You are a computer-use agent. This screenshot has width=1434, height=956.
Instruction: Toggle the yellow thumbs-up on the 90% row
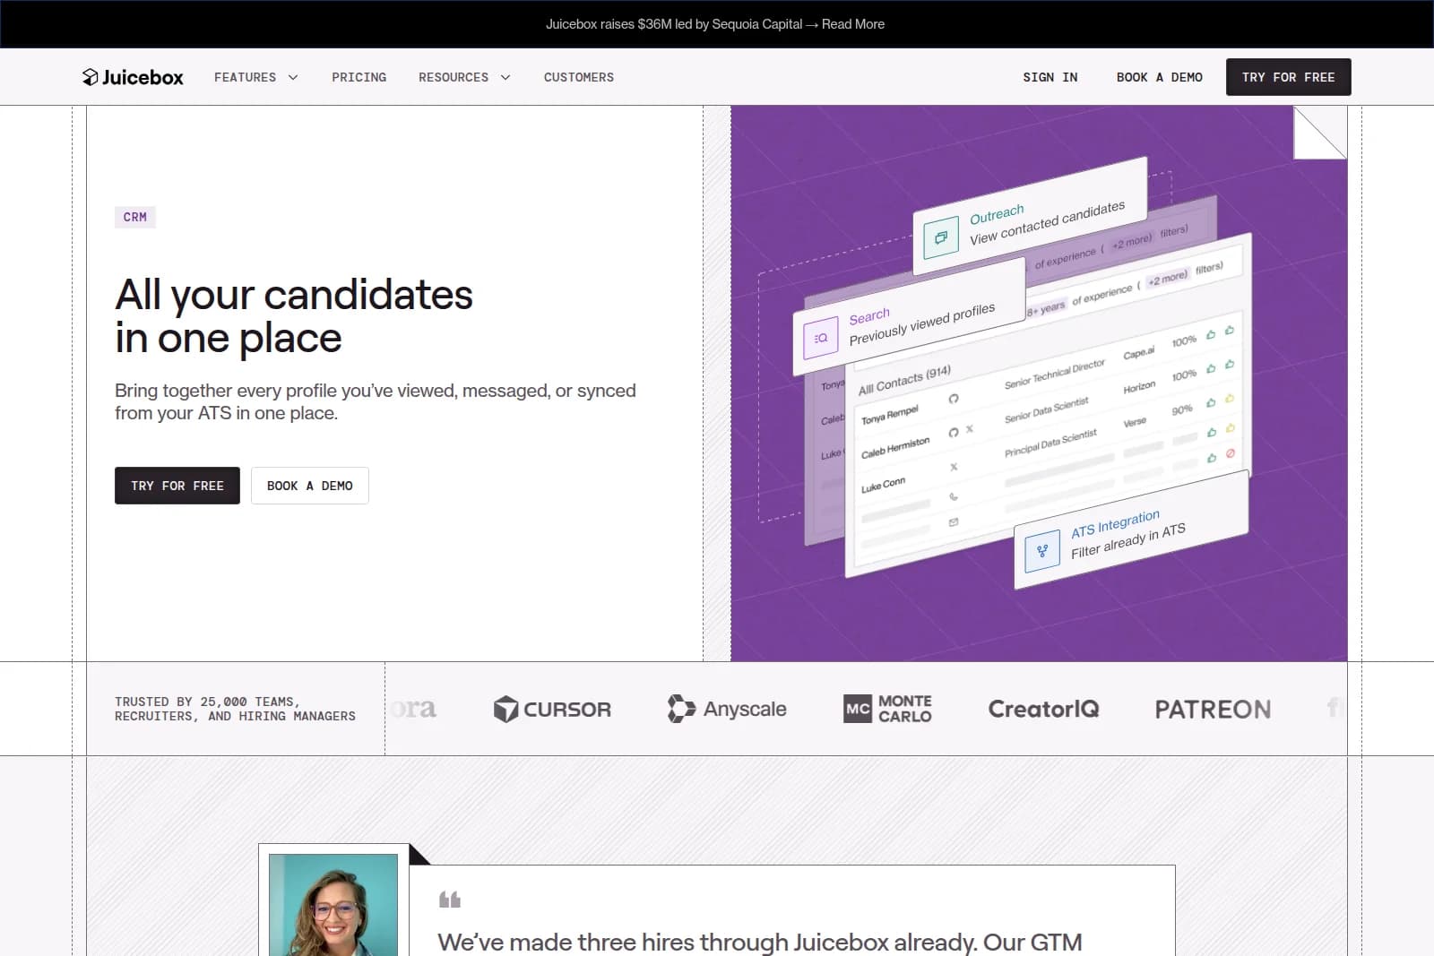(x=1228, y=399)
